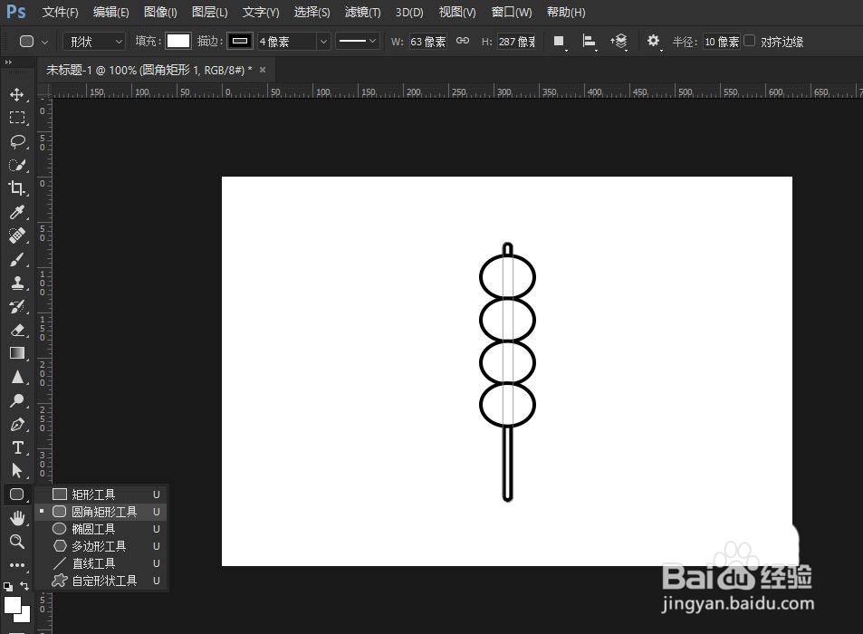Open the stroke line style dropdown
863x634 pixels.
coord(357,42)
